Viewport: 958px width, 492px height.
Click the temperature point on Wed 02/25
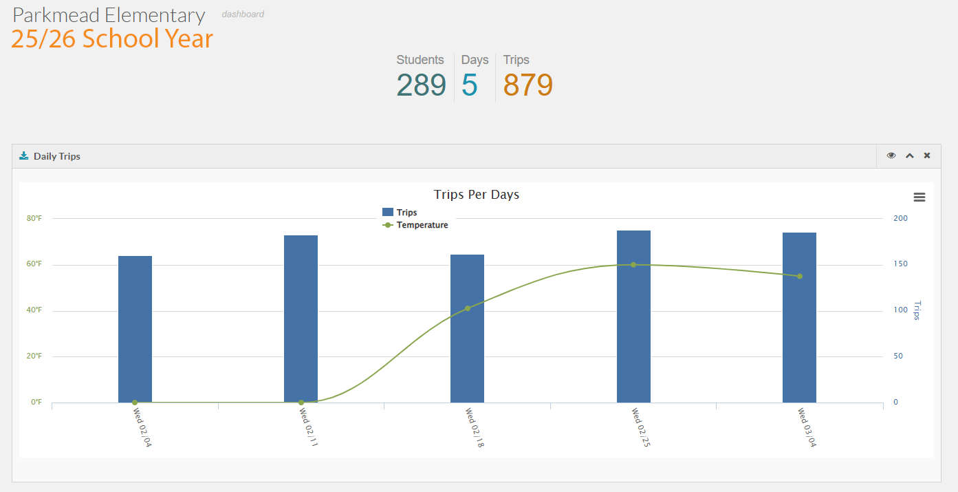[x=633, y=264]
